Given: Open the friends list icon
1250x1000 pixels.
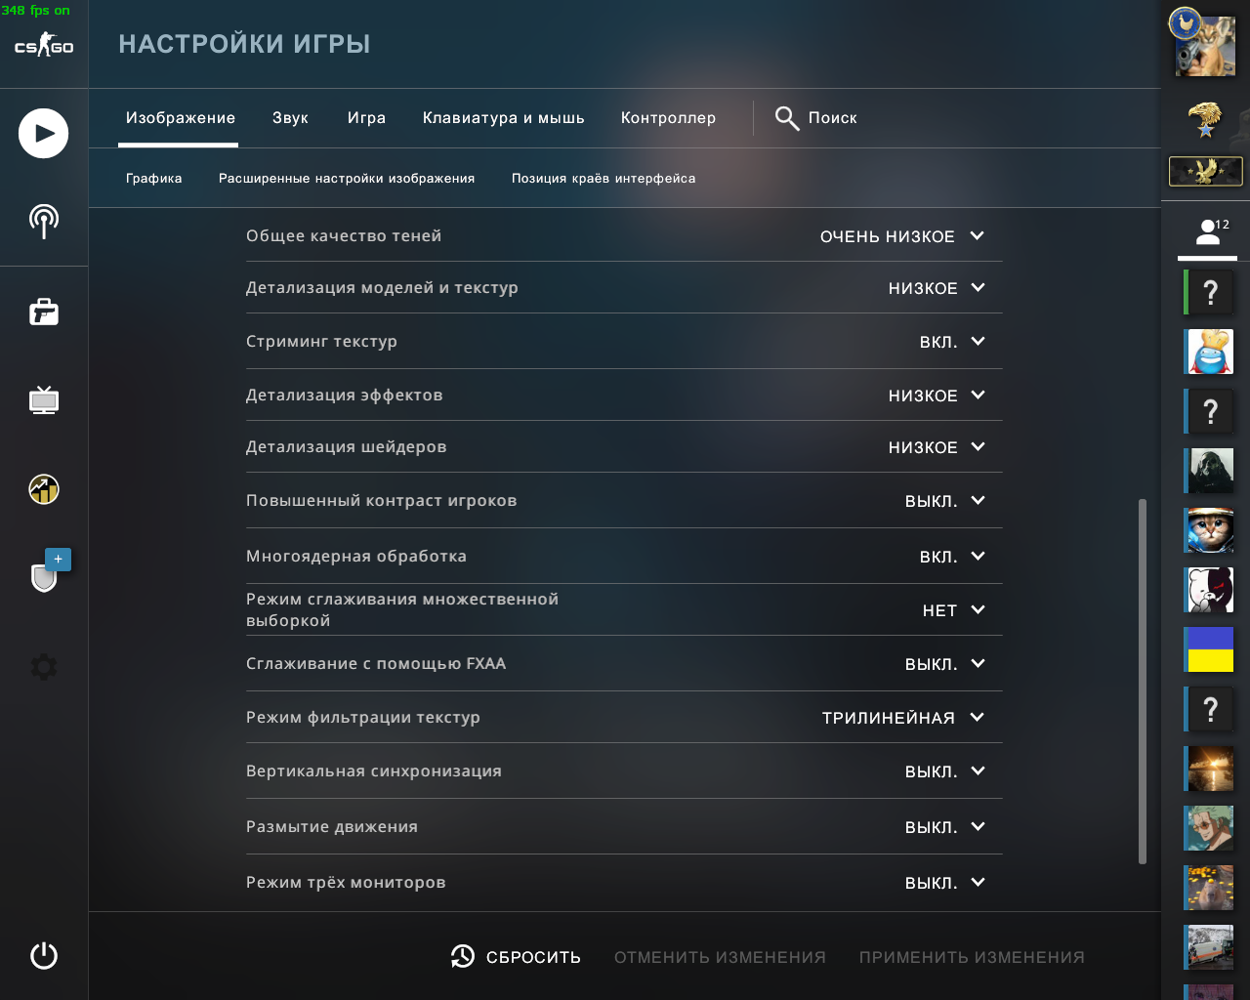Looking at the screenshot, I should tap(1208, 232).
